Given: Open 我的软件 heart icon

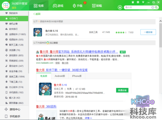Looking at the screenshot, I should (6, 13).
